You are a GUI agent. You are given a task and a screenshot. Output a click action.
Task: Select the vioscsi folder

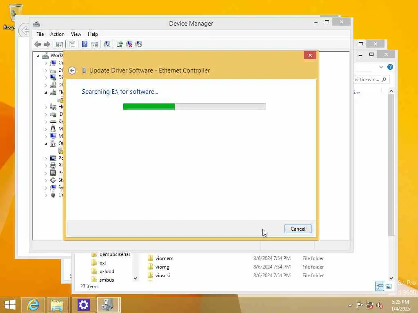[162, 276]
